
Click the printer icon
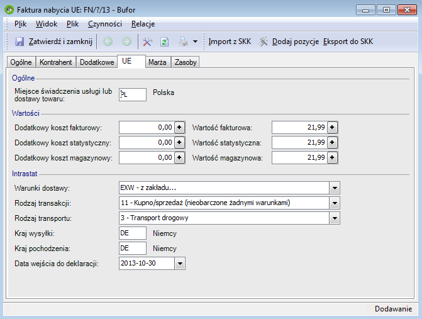pyautogui.click(x=184, y=42)
